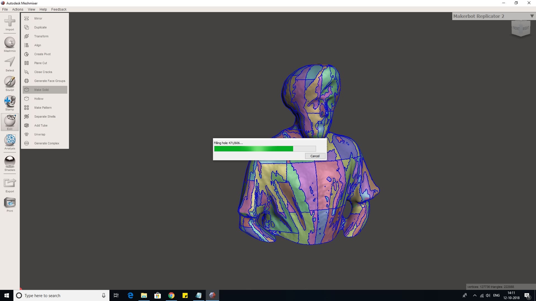Click the taskbar search box
The image size is (536, 301).
pos(61,295)
